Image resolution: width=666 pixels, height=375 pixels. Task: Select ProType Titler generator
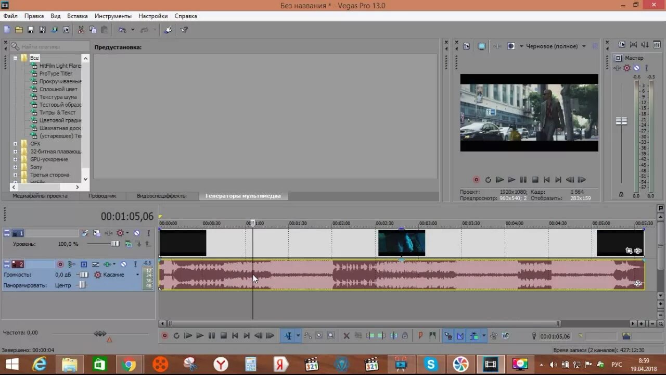click(56, 73)
